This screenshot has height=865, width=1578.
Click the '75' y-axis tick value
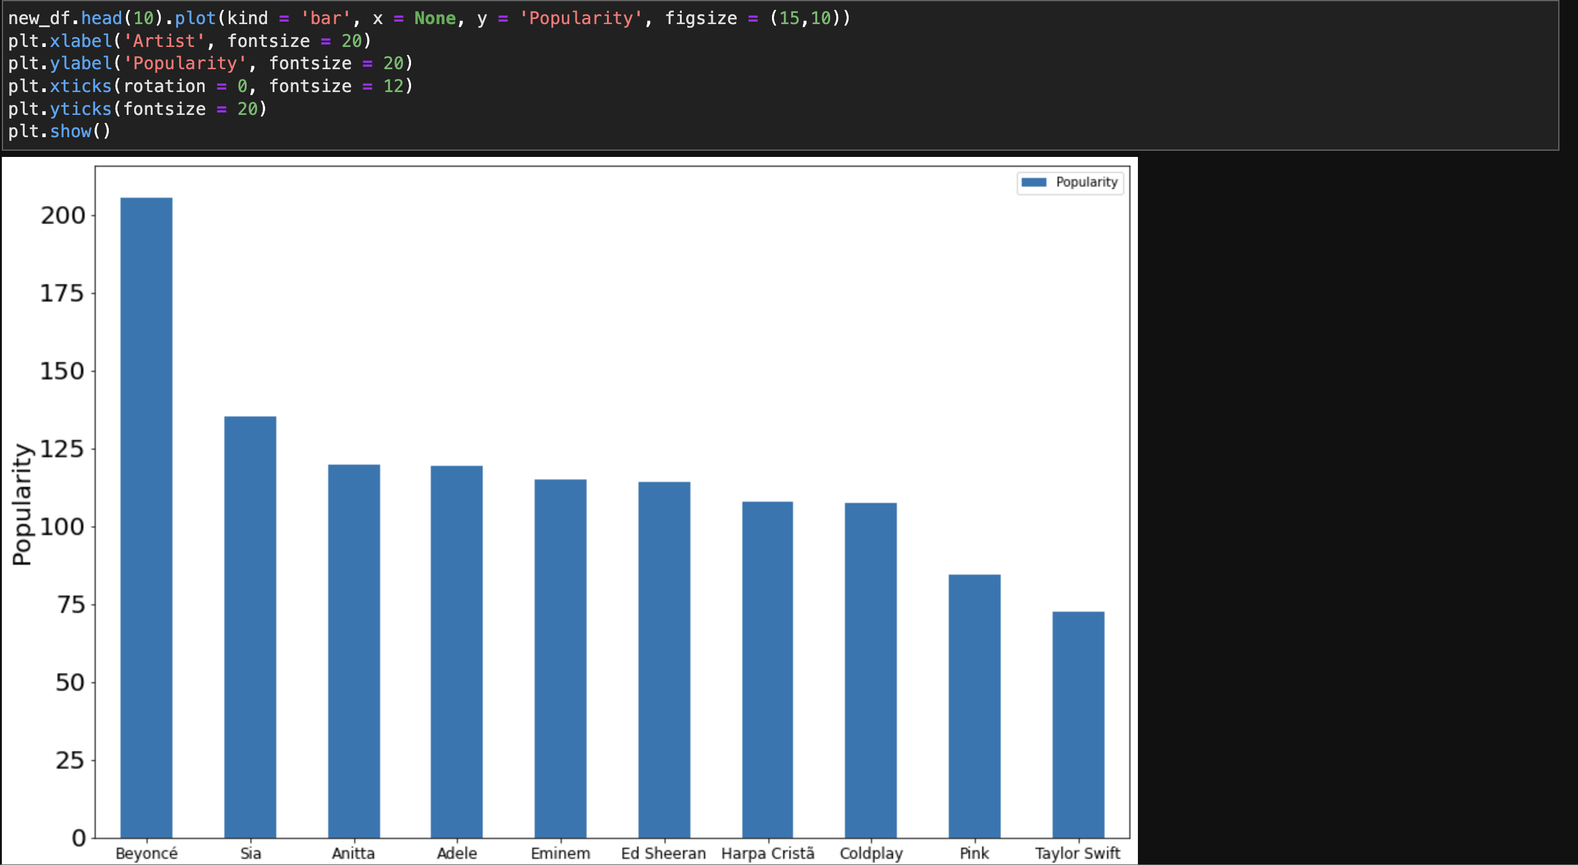(70, 605)
